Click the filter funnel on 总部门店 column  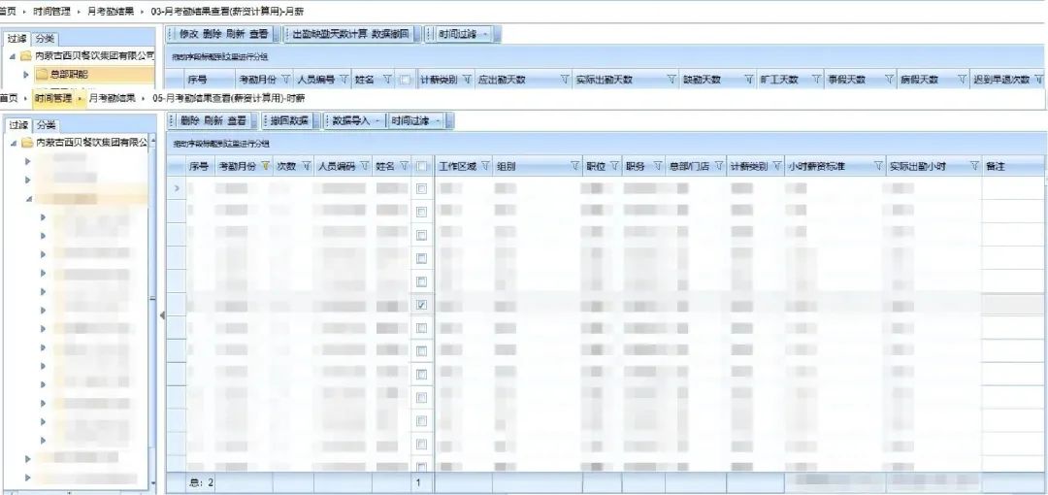pos(718,166)
